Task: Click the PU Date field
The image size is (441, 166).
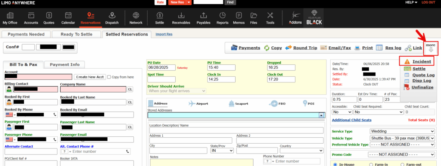Action: tap(161, 67)
